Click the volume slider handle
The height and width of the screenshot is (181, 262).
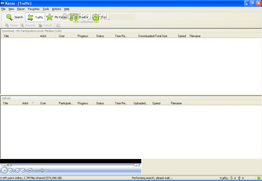pyautogui.click(x=42, y=170)
